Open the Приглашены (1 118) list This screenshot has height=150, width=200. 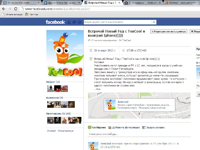[x=58, y=114]
